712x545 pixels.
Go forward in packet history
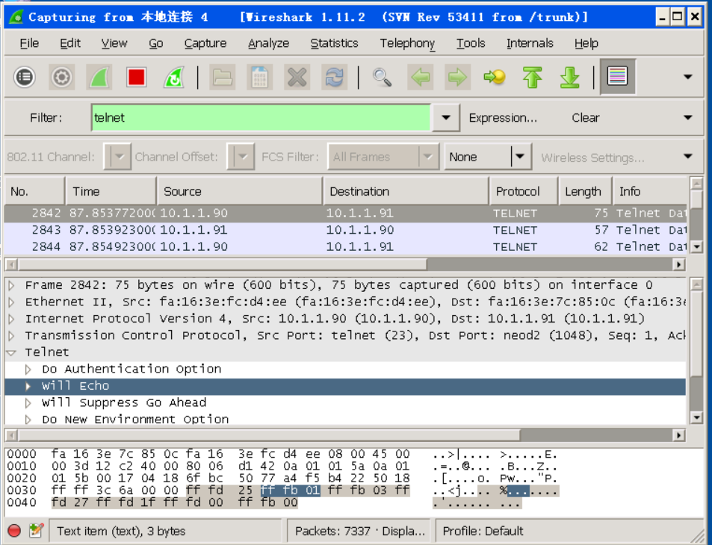[458, 77]
